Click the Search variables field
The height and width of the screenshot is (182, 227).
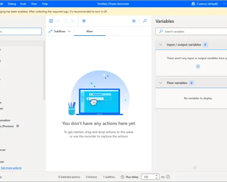tap(191, 31)
